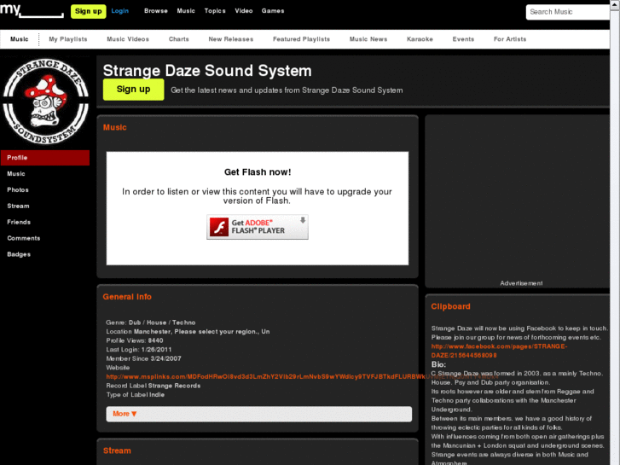
Task: Select Friends in left sidebar
Action: (19, 222)
